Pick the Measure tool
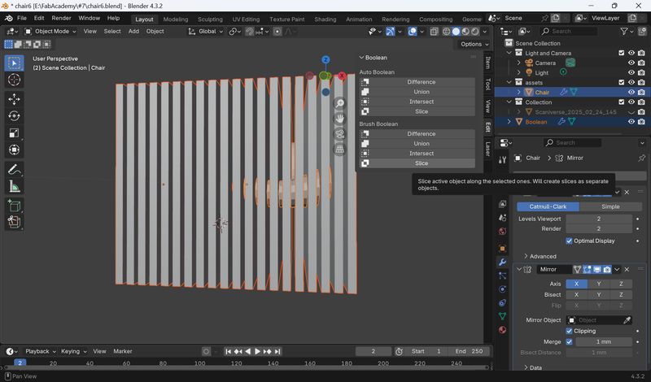This screenshot has width=651, height=382. pos(14,187)
